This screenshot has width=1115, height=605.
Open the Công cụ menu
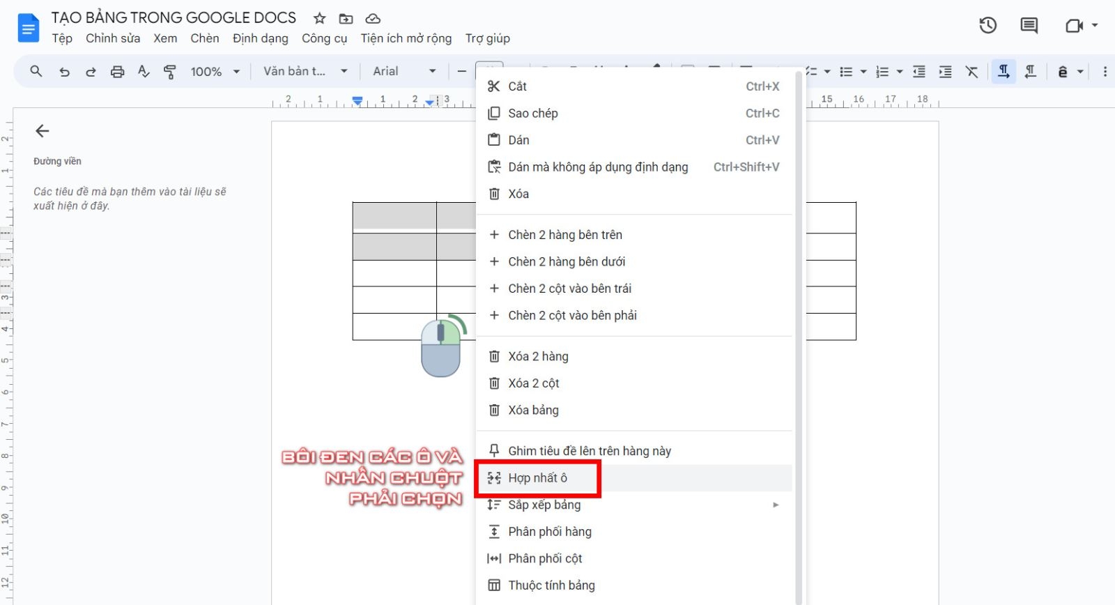pos(324,38)
